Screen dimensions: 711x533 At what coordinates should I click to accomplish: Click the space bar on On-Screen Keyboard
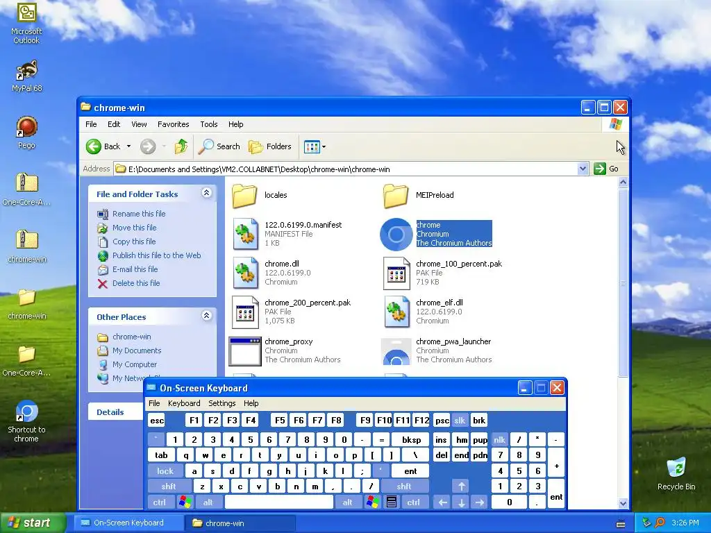279,502
